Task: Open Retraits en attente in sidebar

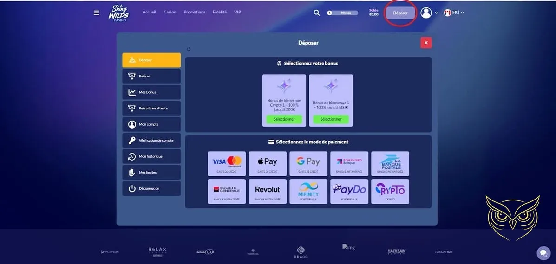Action: click(151, 109)
